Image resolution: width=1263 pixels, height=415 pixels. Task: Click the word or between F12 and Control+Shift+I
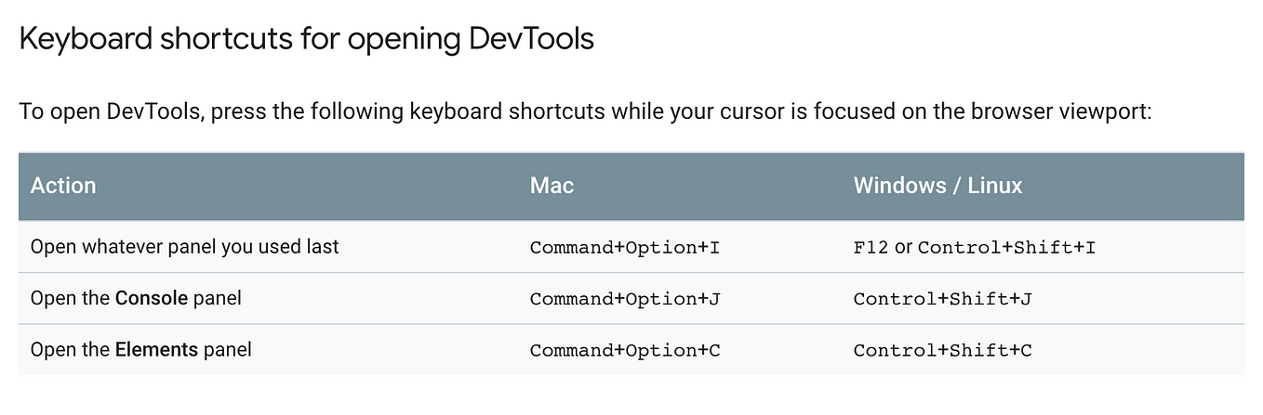(903, 248)
